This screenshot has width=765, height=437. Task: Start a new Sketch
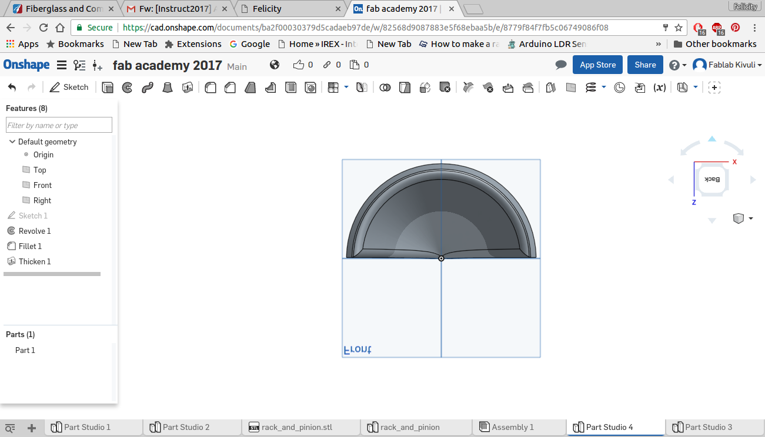point(69,88)
